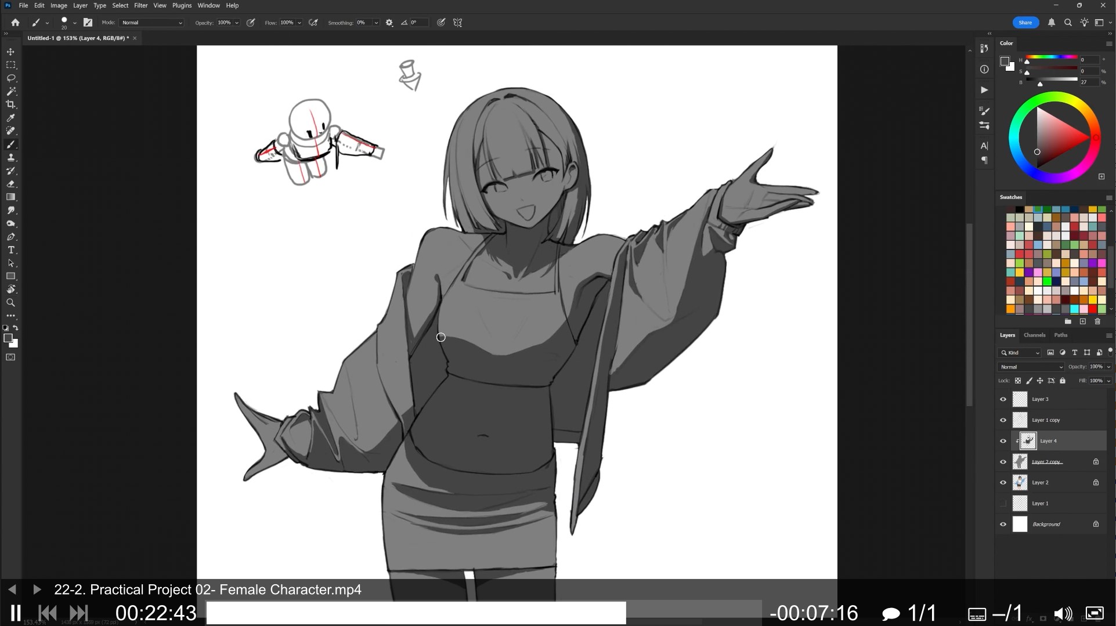
Task: Click the hue slider in Color panel
Action: click(1051, 57)
